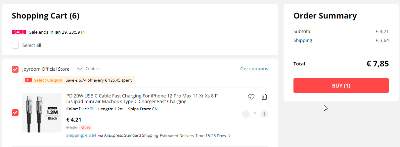The width and height of the screenshot is (400, 147).
Task: Deselect the USB C cable item checkbox
Action: pyautogui.click(x=15, y=113)
